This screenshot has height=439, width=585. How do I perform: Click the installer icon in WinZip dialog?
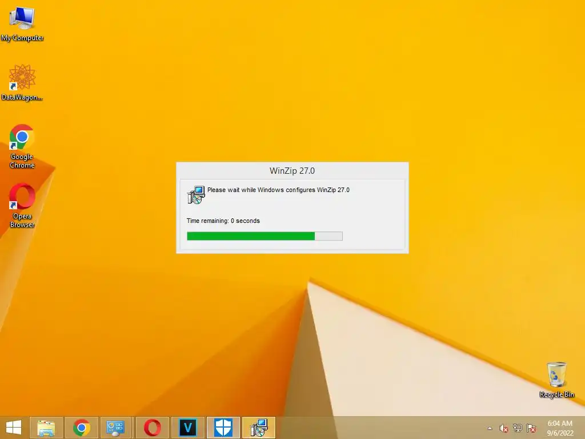click(x=196, y=195)
